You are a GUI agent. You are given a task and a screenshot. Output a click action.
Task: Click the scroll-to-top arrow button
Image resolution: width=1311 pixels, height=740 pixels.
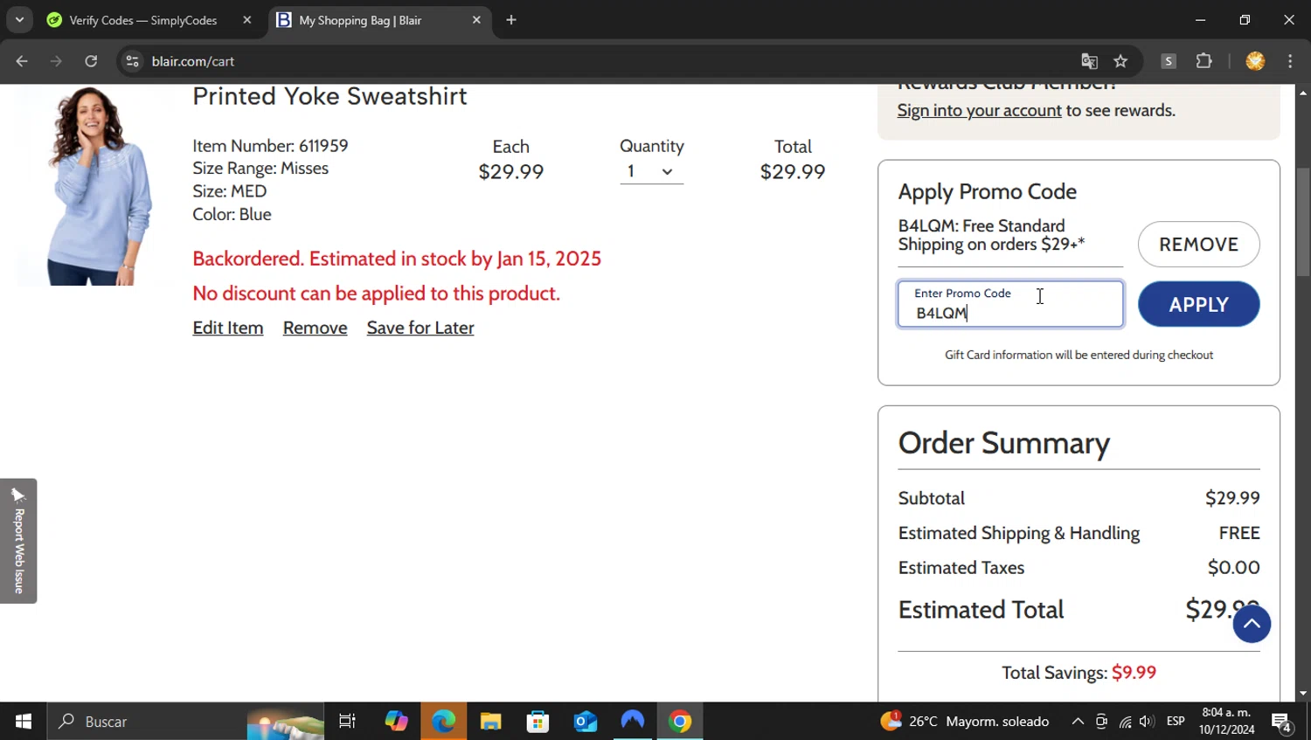(1252, 624)
